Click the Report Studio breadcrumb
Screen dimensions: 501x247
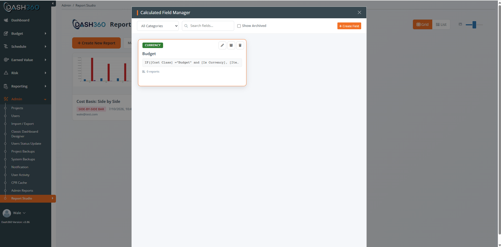[x=85, y=5]
